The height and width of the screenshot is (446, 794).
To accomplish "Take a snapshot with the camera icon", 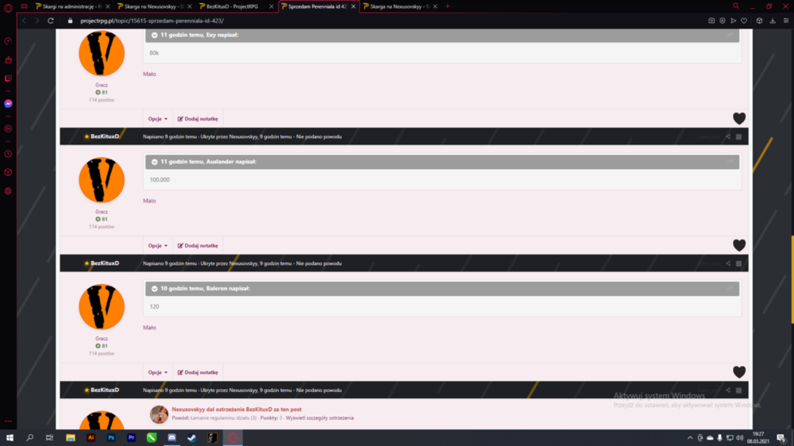I will click(x=711, y=21).
